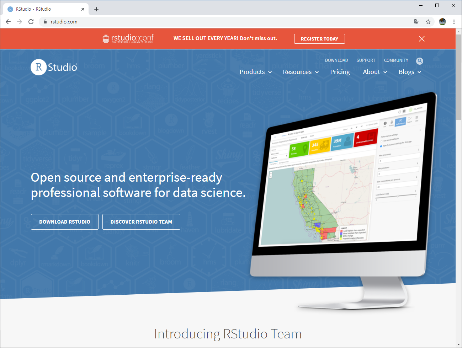Go back with the browser back arrow
The width and height of the screenshot is (462, 348).
(x=8, y=22)
